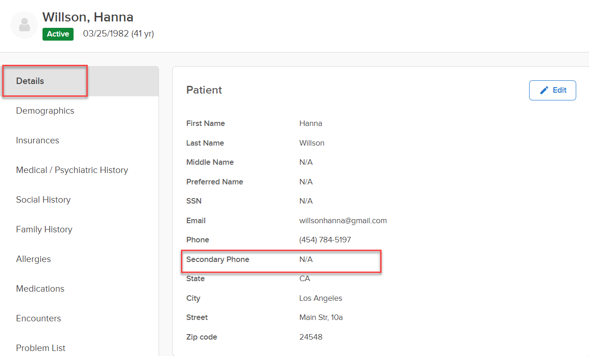Open the Allergies tab
The image size is (589, 356).
click(x=33, y=259)
